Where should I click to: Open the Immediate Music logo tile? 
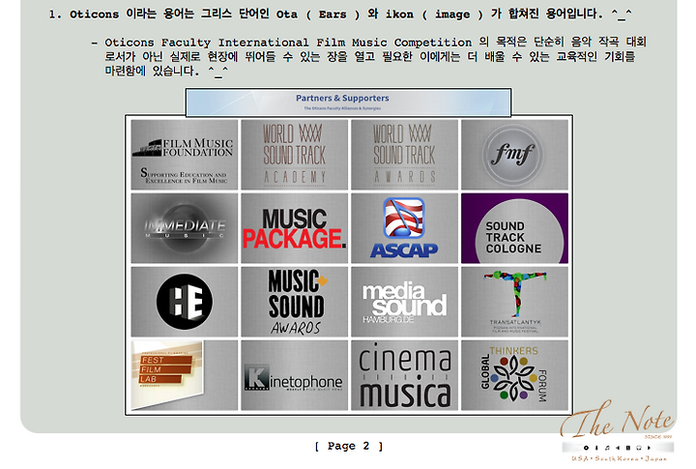coord(185,228)
